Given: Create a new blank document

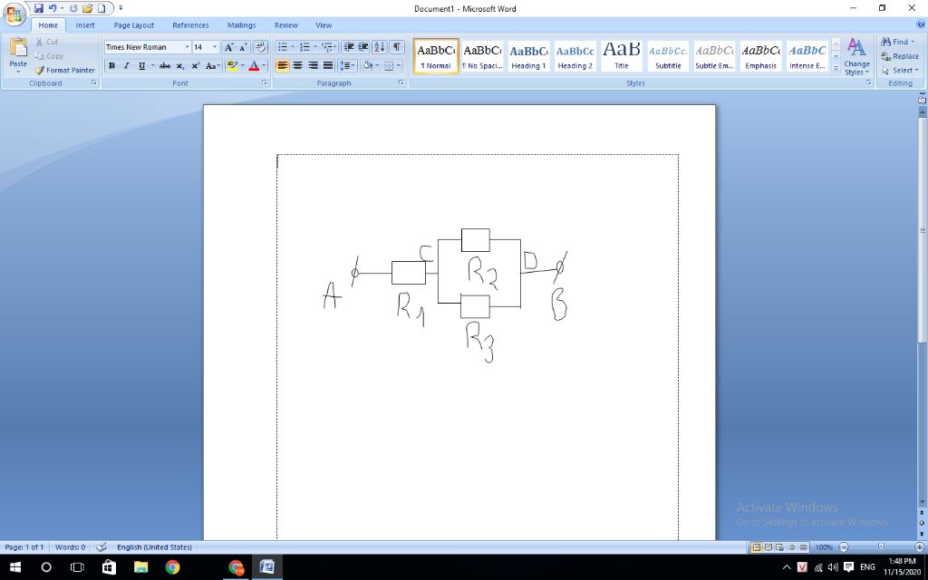Looking at the screenshot, I should tap(101, 8).
